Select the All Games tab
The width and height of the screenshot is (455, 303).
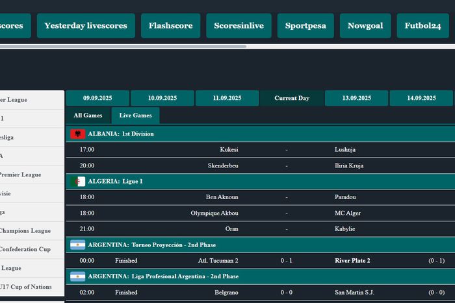tap(88, 115)
